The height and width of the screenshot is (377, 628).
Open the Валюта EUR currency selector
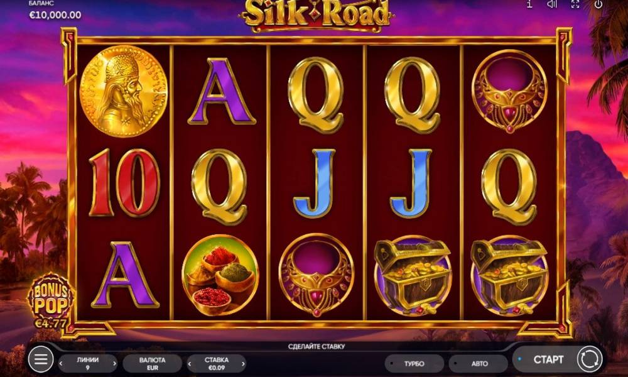(152, 363)
